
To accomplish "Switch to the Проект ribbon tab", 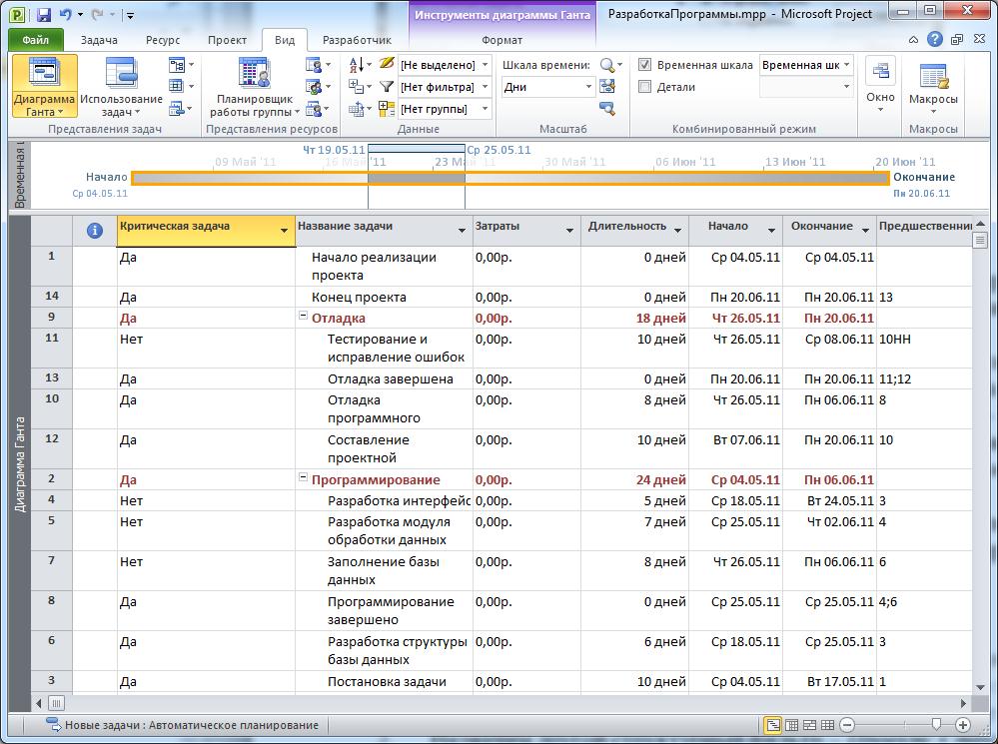I will 227,40.
